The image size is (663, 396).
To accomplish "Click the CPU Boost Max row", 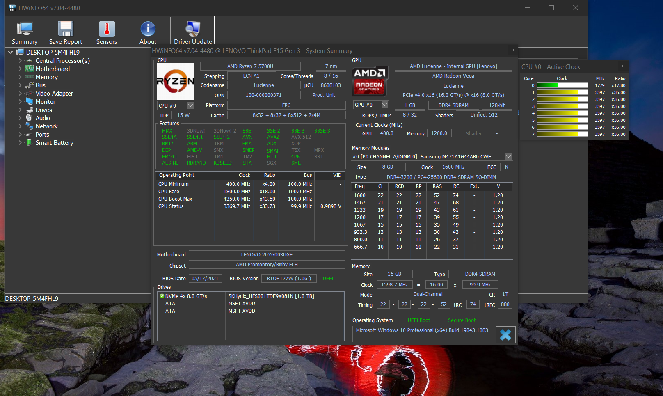I will click(x=250, y=199).
